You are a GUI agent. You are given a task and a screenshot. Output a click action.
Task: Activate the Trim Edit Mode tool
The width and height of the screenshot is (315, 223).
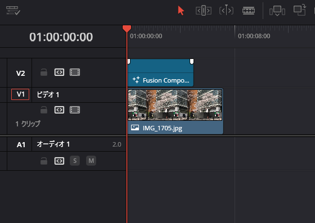click(204, 11)
